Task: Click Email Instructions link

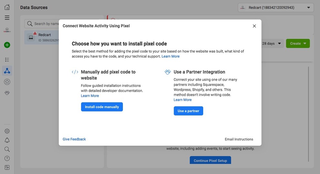Action: point(239,139)
